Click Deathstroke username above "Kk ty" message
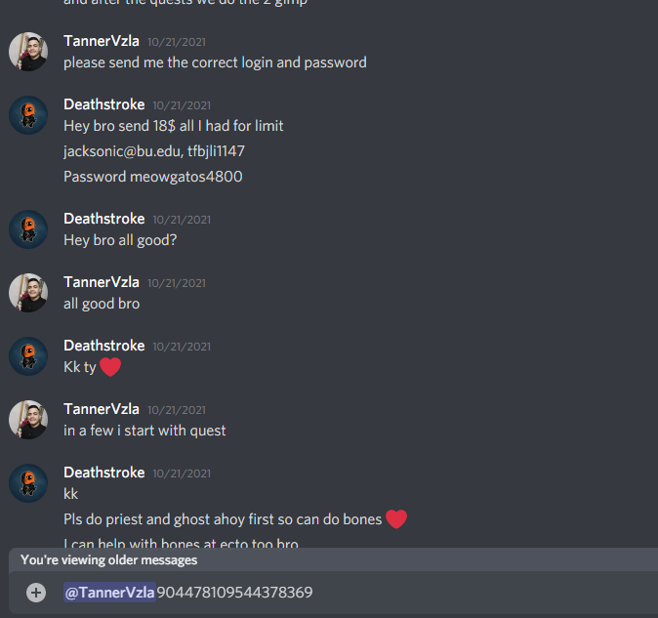658x618 pixels. [104, 346]
